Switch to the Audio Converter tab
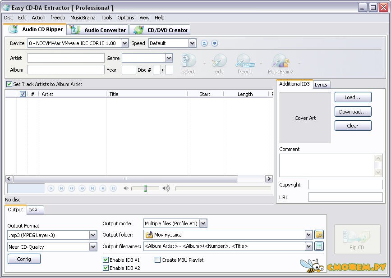This screenshot has width=391, height=278. (98, 30)
